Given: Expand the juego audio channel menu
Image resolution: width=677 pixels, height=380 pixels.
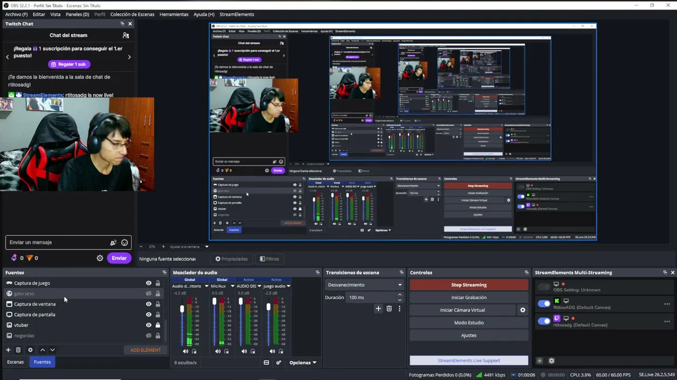Looking at the screenshot, I should click(288, 286).
